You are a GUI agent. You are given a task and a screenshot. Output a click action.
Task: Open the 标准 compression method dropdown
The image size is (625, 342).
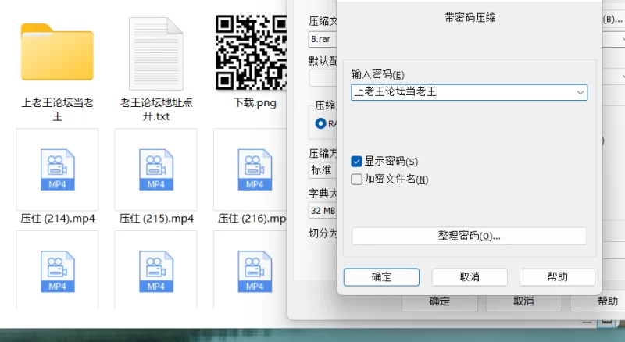pyautogui.click(x=323, y=170)
